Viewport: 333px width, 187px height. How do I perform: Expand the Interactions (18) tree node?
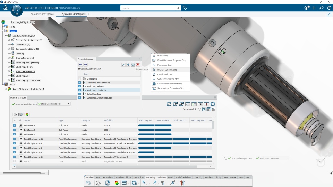(x=9, y=45)
